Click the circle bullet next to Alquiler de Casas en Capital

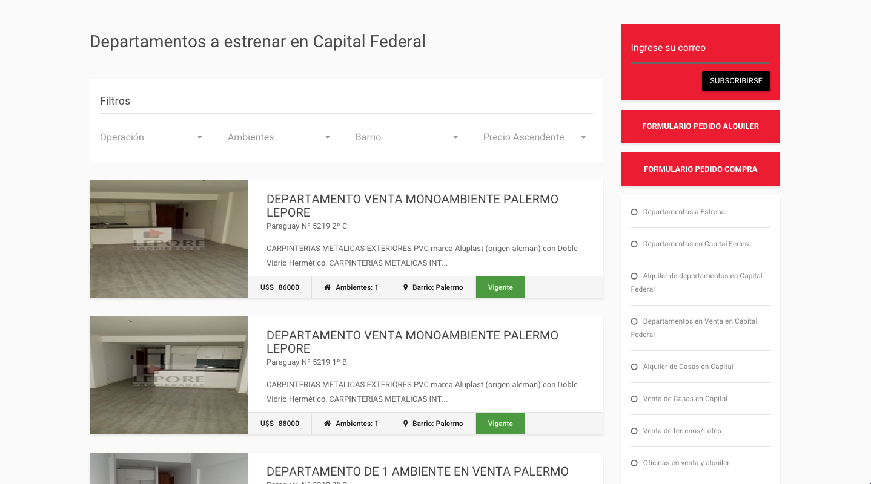point(634,367)
